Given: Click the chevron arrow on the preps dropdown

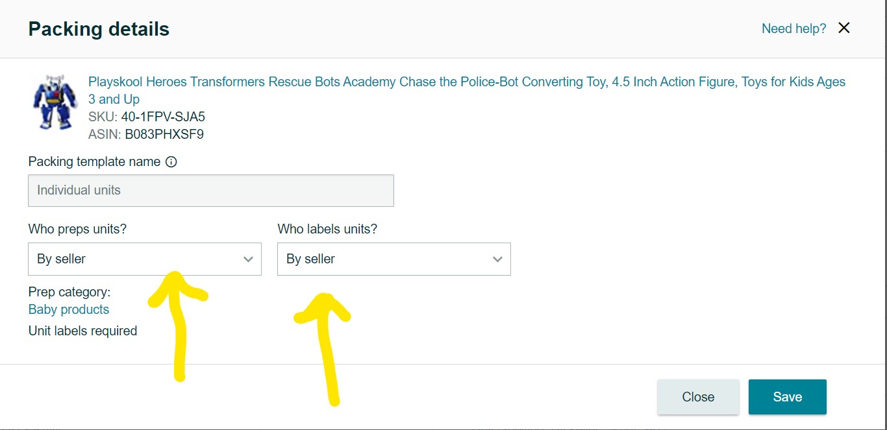Looking at the screenshot, I should 248,259.
